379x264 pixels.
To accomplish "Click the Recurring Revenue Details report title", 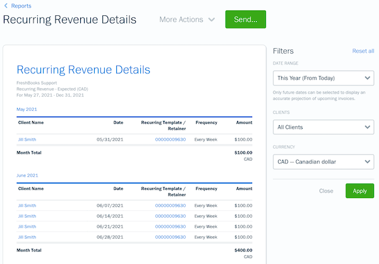I will coord(83,70).
